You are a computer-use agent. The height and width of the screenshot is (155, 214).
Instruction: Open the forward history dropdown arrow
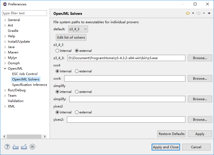(x=204, y=13)
